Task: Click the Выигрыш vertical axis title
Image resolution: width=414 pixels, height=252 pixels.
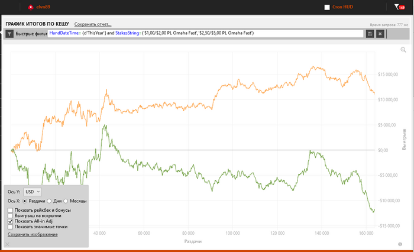Action: (x=404, y=139)
